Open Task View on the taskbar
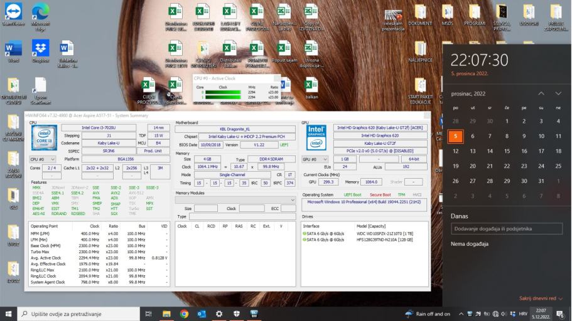This screenshot has width=577, height=321. [x=149, y=313]
